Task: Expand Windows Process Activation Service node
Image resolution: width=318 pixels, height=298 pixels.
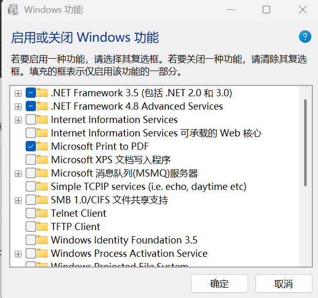Action: (18, 253)
